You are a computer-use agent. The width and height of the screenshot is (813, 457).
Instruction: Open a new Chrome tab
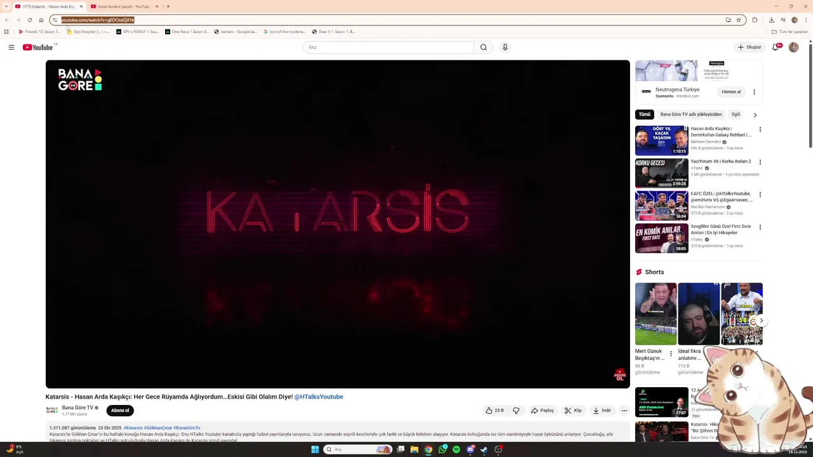pyautogui.click(x=168, y=6)
